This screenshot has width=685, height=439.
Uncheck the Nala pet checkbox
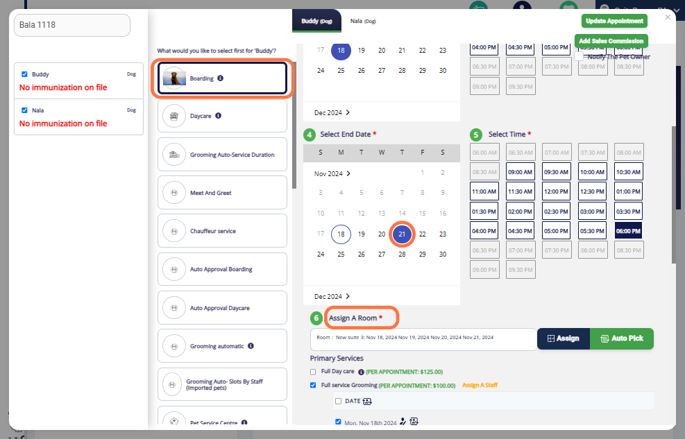point(24,110)
